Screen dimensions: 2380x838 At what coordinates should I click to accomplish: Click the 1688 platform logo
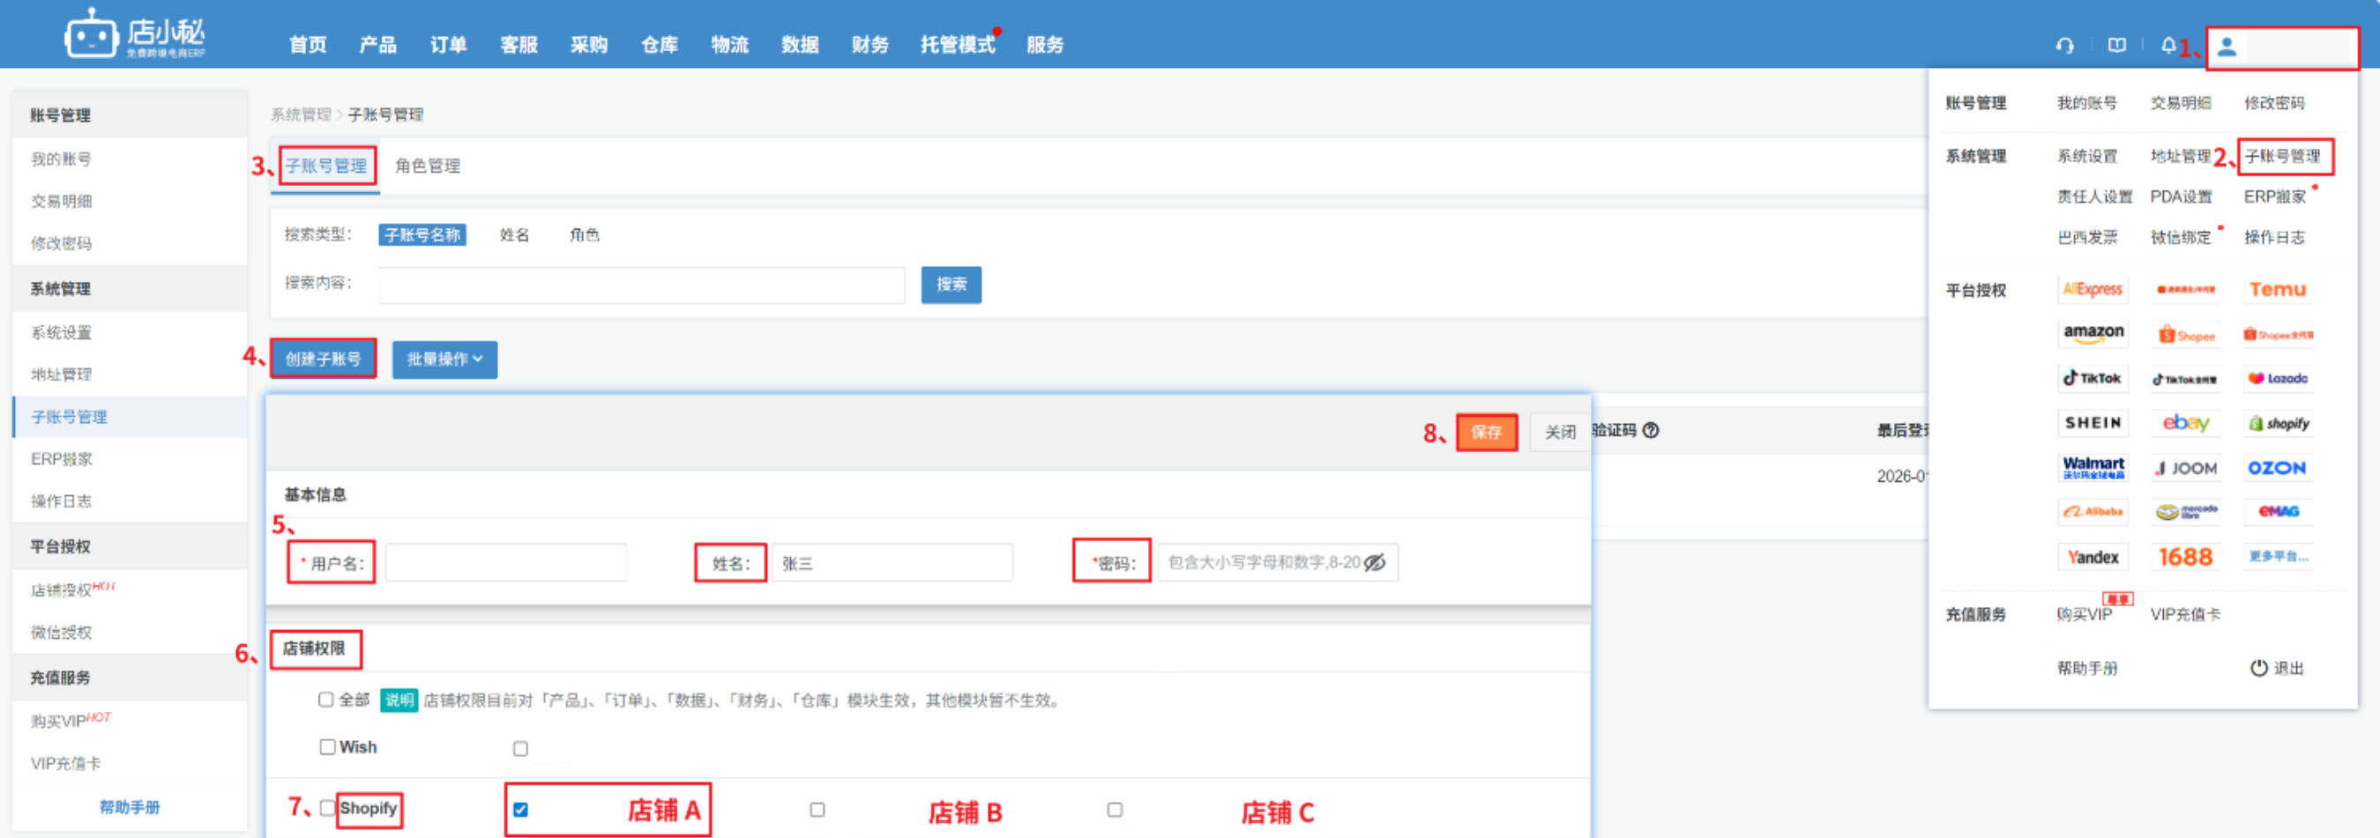click(2185, 557)
